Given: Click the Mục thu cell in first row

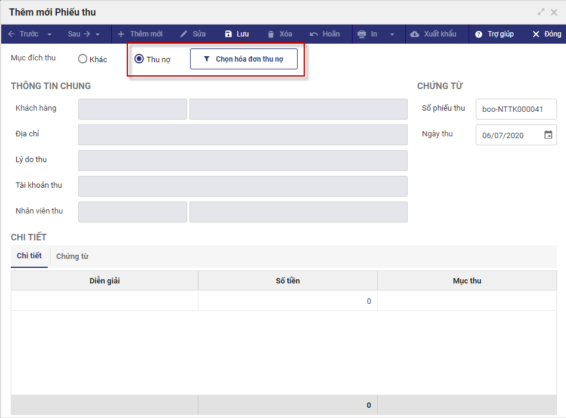Looking at the screenshot, I should click(467, 301).
